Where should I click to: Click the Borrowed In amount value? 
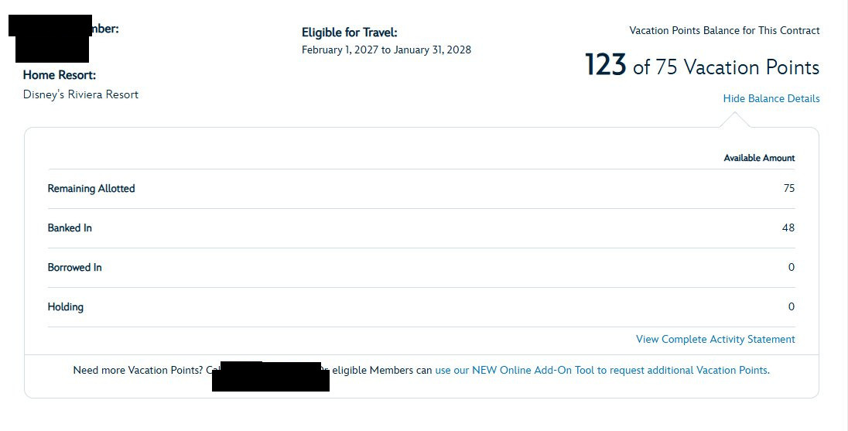(x=791, y=267)
